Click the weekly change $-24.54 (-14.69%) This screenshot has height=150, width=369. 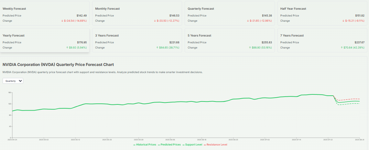[74, 21]
